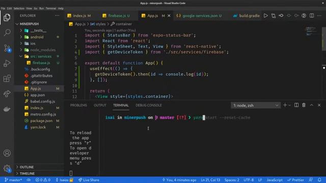Open the new terminal dropdown arrow
The image size is (326, 183).
click(x=290, y=105)
